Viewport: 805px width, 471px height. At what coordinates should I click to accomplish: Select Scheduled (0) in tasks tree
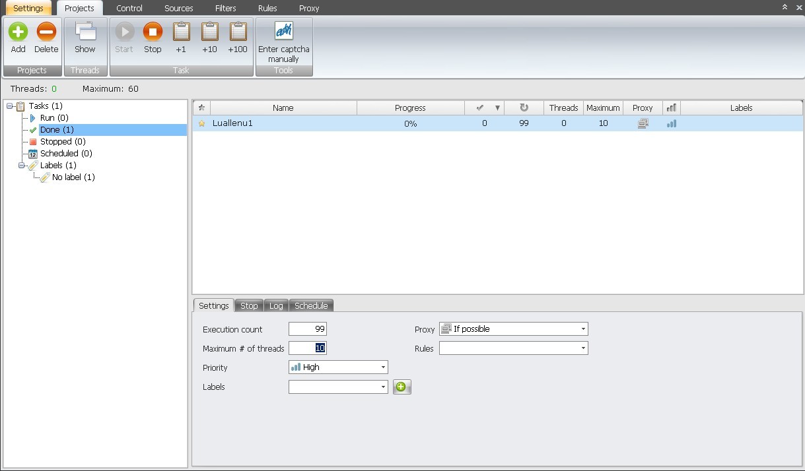click(x=66, y=154)
